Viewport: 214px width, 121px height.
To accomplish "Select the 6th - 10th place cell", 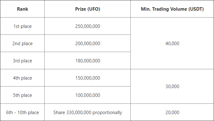I will point(22,113).
